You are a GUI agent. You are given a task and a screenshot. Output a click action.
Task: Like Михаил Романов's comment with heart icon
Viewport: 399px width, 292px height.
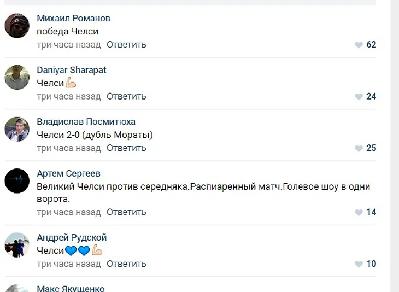point(359,45)
